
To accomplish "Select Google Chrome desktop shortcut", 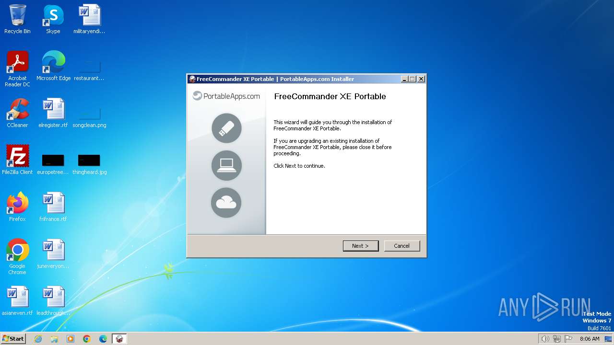I will pos(17,257).
